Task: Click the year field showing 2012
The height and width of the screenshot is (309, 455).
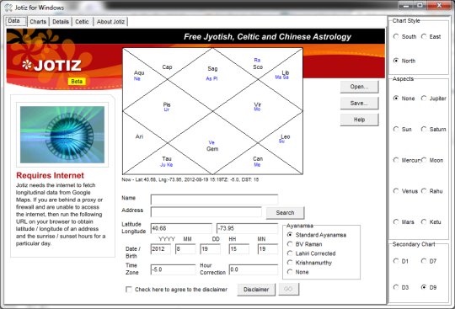Action: 161,249
